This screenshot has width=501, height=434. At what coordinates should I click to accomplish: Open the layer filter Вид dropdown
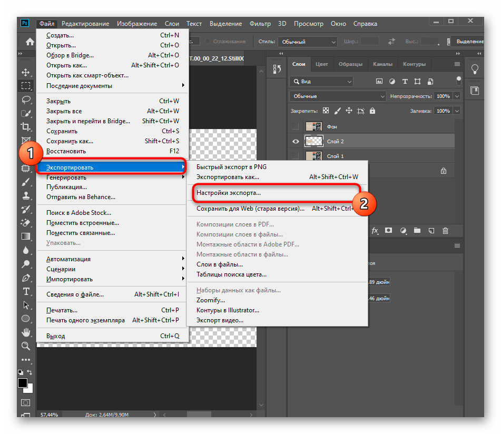[321, 82]
